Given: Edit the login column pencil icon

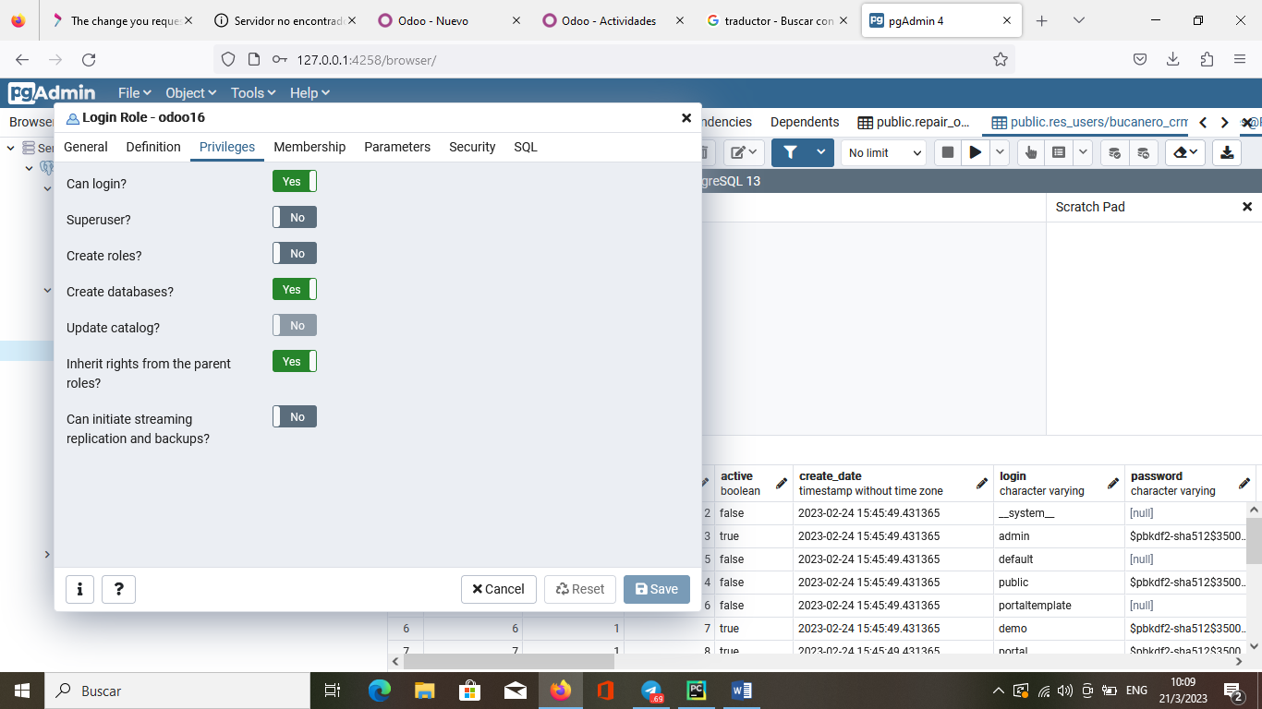Looking at the screenshot, I should (x=1113, y=484).
